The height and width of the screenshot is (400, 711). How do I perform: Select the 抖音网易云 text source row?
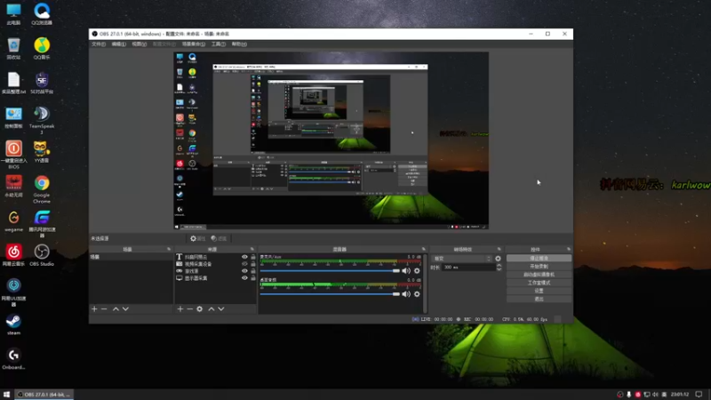point(215,257)
